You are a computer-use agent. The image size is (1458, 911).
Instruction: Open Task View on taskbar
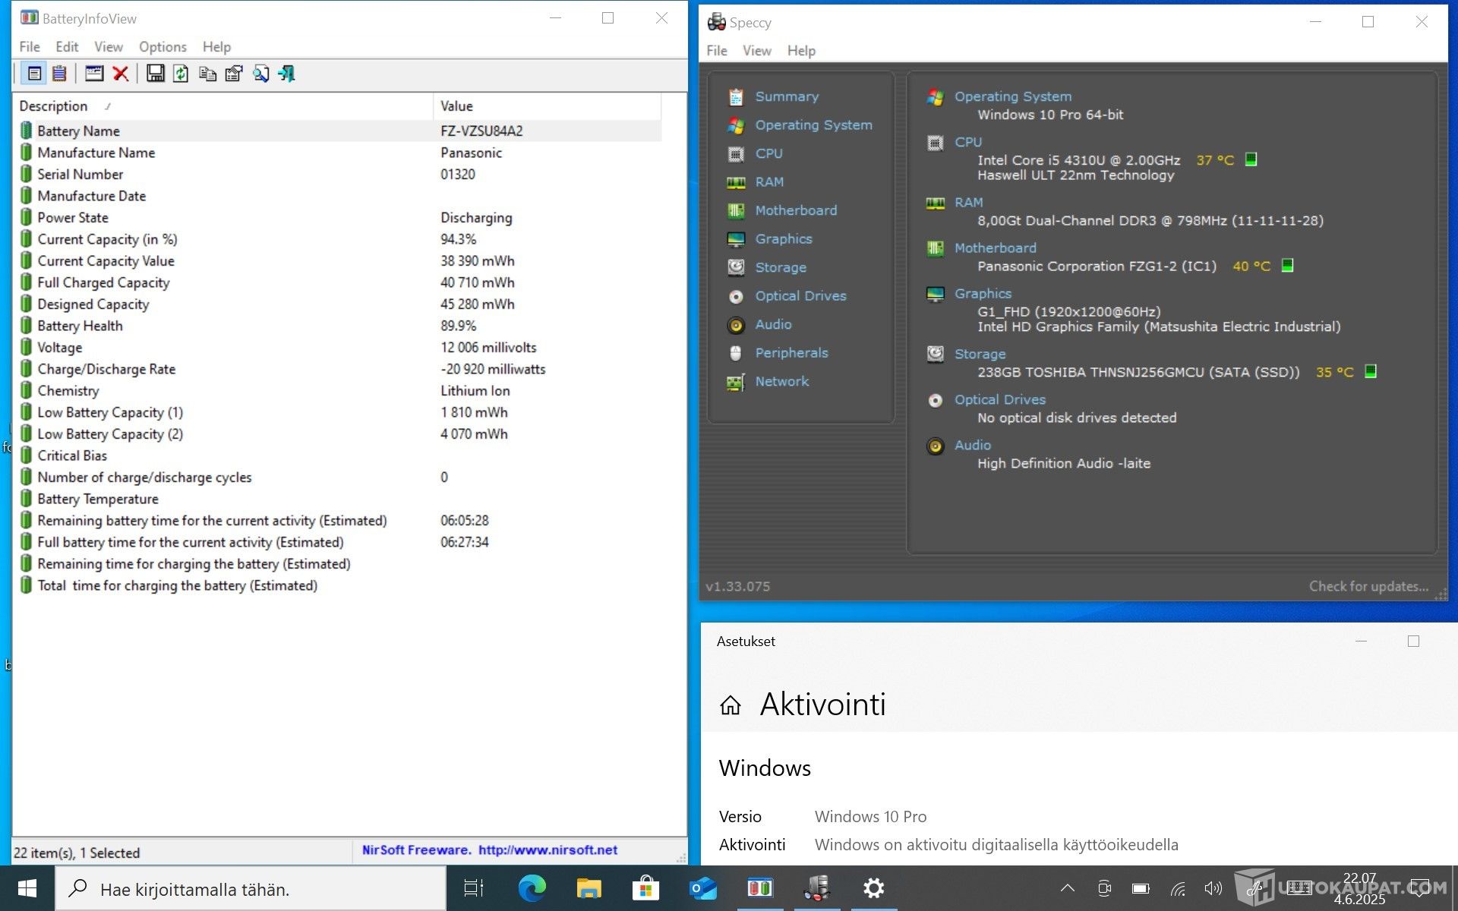coord(474,889)
